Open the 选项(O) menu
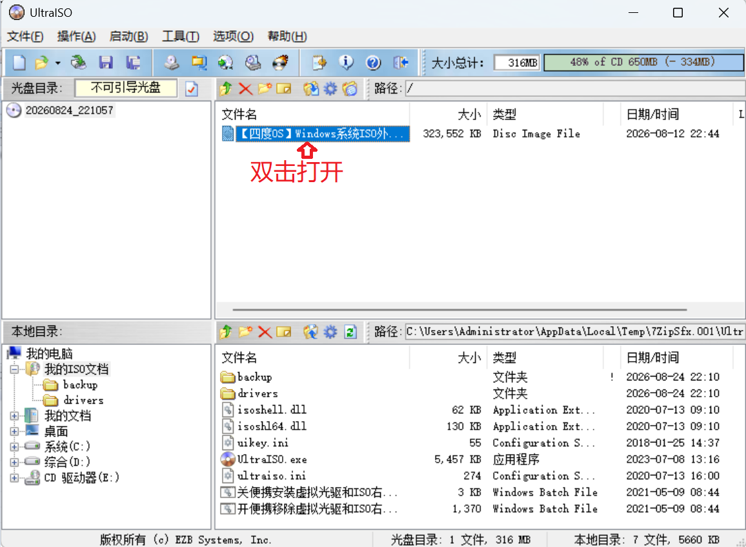 (233, 37)
